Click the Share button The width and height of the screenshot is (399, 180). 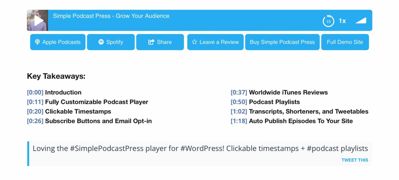(x=160, y=42)
